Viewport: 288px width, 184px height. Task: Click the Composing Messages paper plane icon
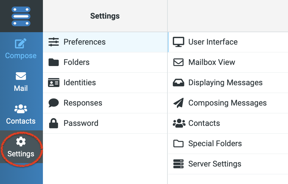(x=178, y=103)
